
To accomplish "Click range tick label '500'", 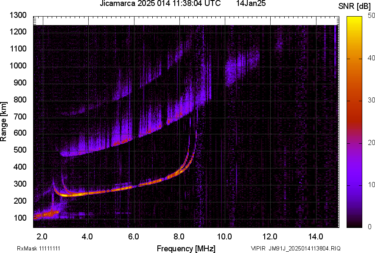I will 20,150.
